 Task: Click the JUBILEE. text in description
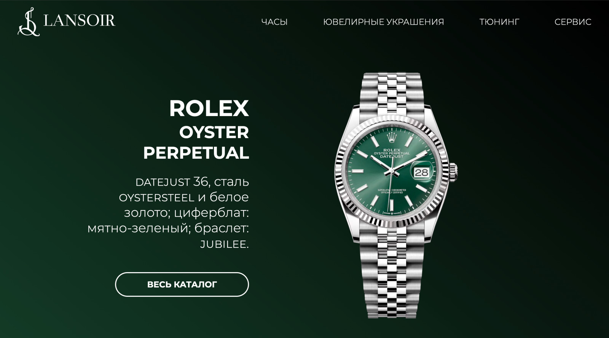(x=225, y=244)
